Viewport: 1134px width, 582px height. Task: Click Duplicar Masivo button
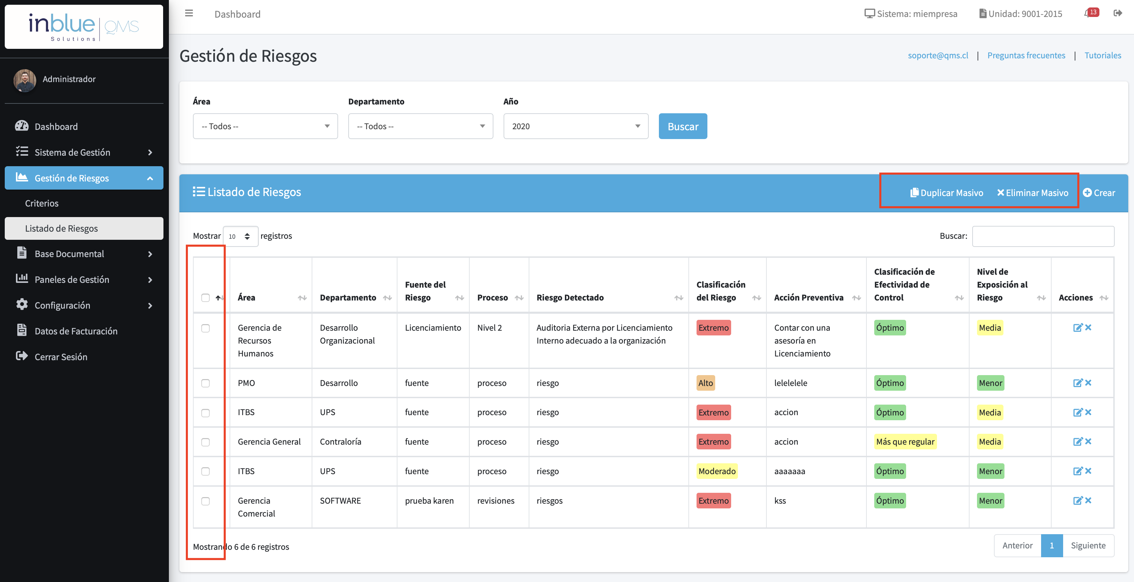pos(946,192)
